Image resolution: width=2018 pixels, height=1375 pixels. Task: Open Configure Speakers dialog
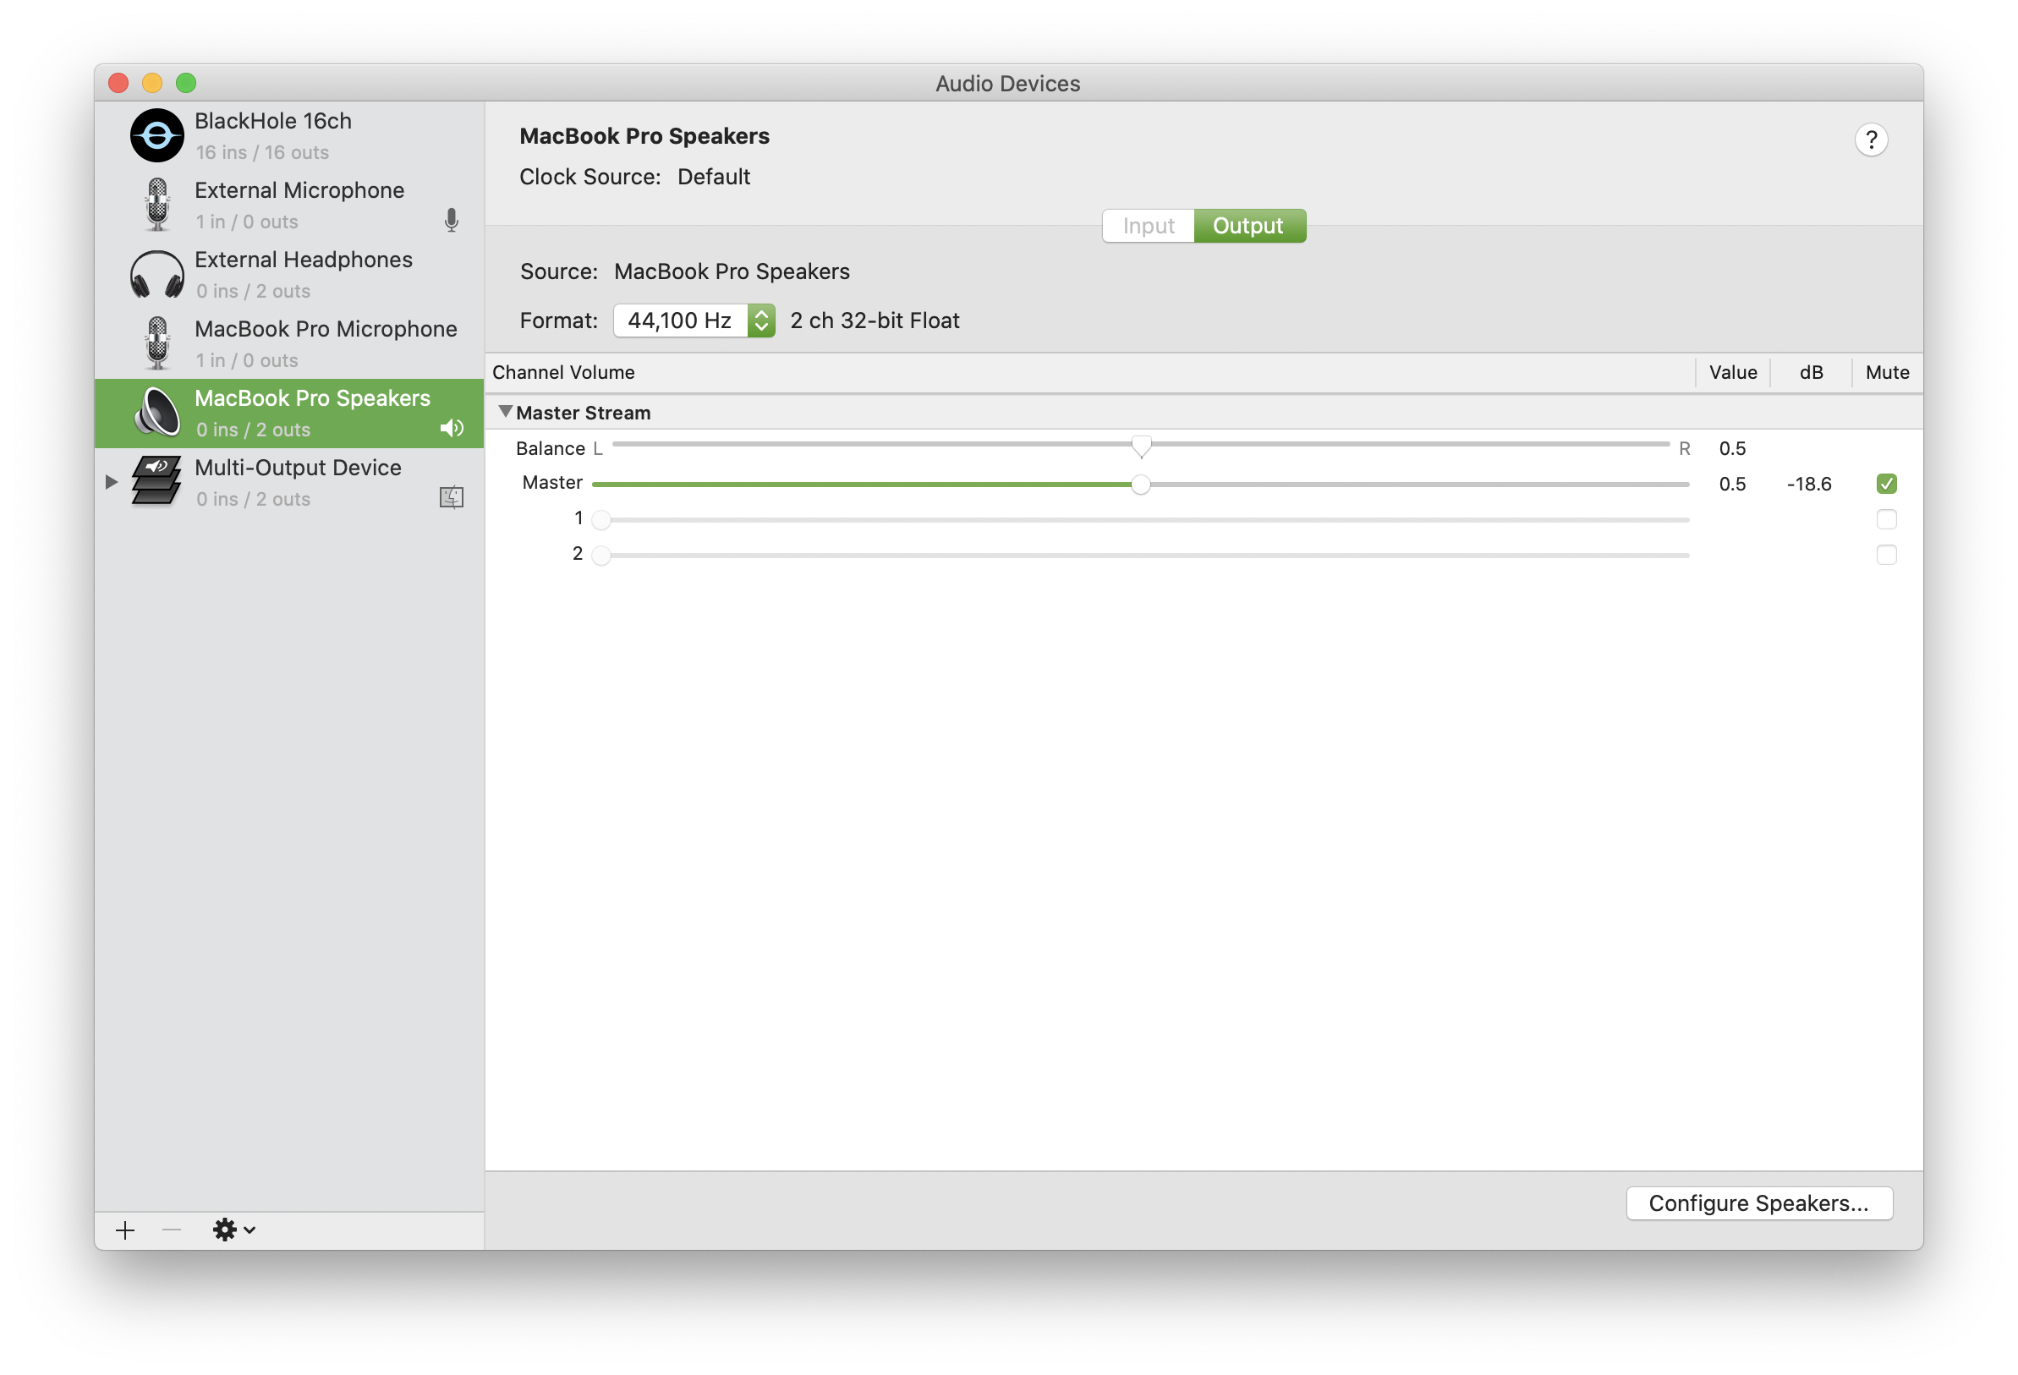pos(1759,1203)
